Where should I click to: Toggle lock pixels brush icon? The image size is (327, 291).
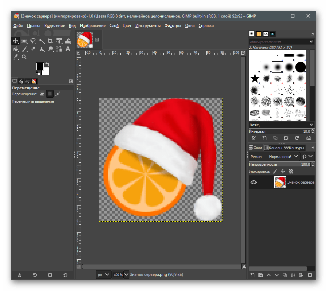point(275,171)
